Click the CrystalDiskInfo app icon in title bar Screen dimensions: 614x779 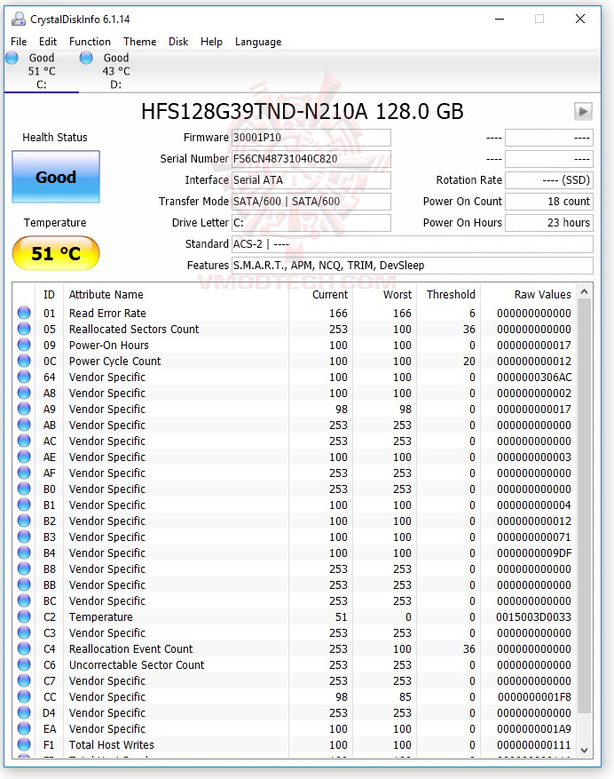19,19
